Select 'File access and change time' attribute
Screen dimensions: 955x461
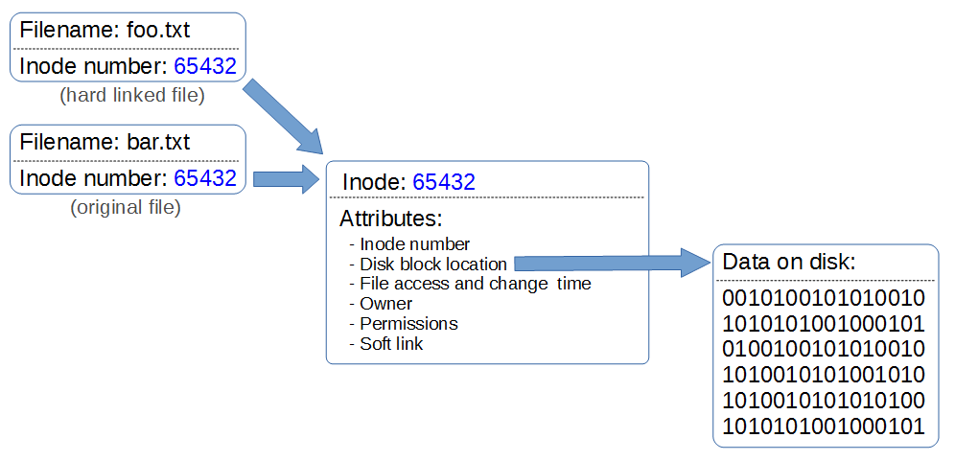tap(475, 284)
